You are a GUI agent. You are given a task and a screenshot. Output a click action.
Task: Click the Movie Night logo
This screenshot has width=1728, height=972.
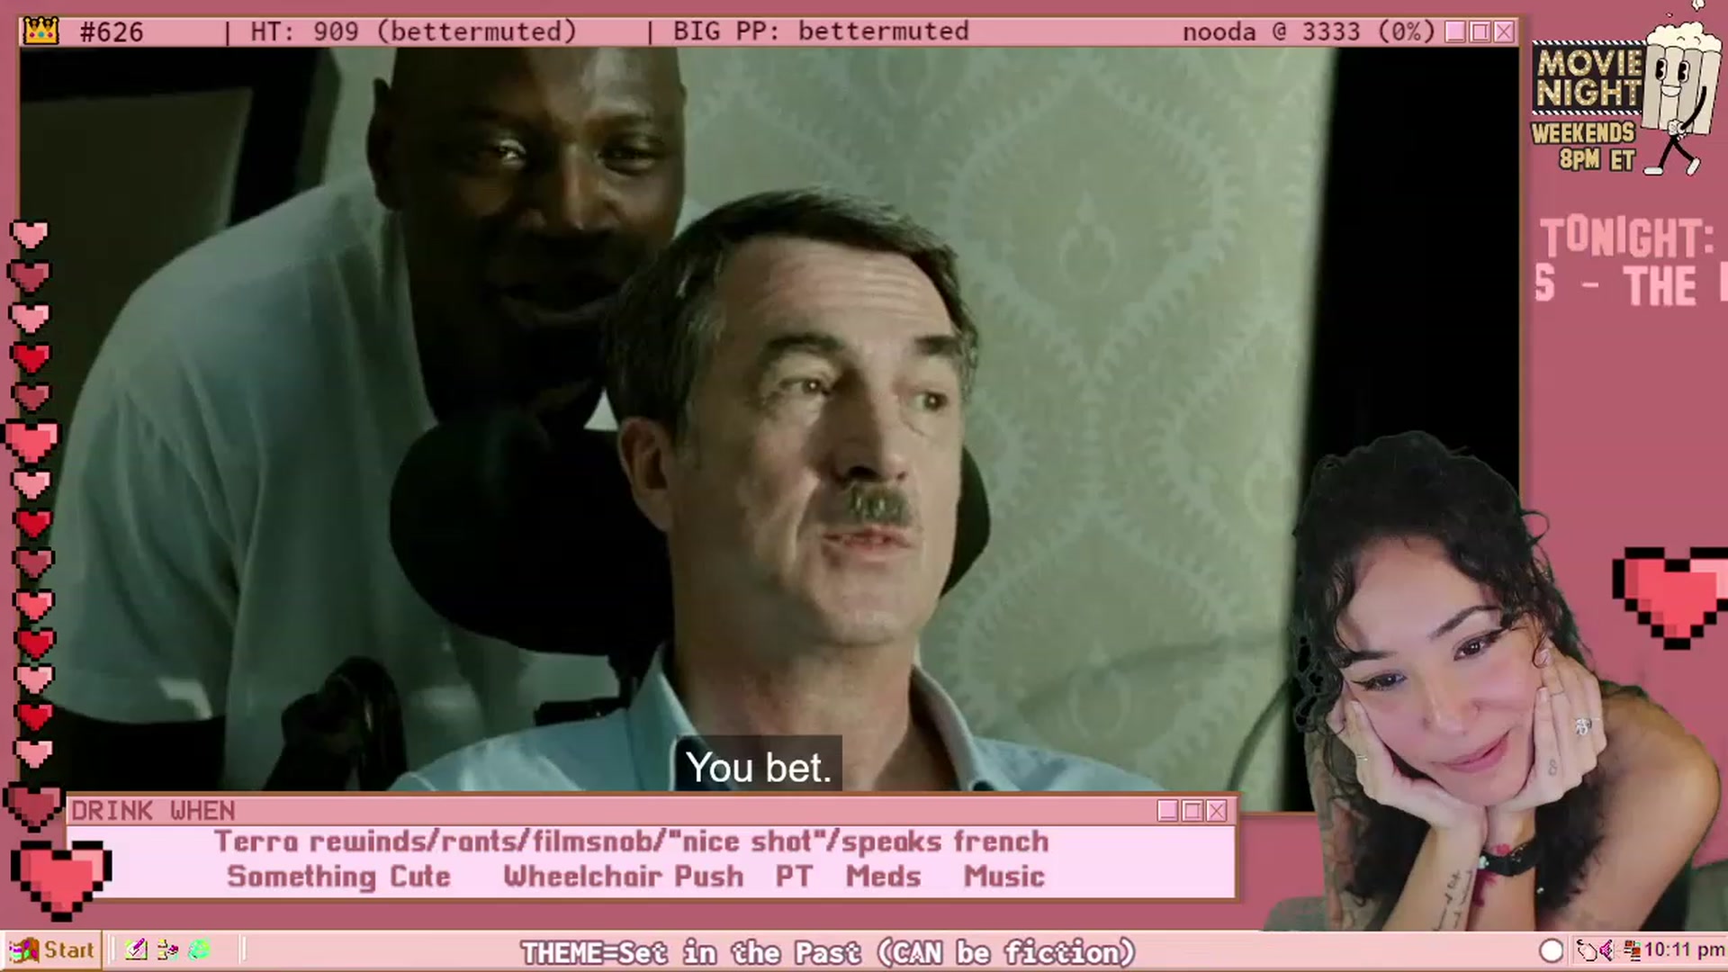(1588, 78)
